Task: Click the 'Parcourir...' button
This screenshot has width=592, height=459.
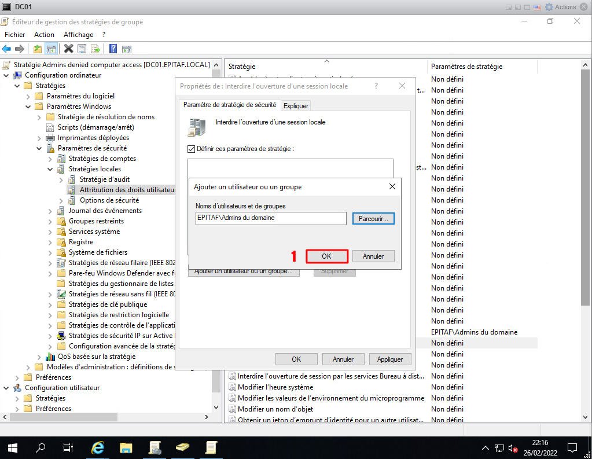Action: click(x=373, y=219)
